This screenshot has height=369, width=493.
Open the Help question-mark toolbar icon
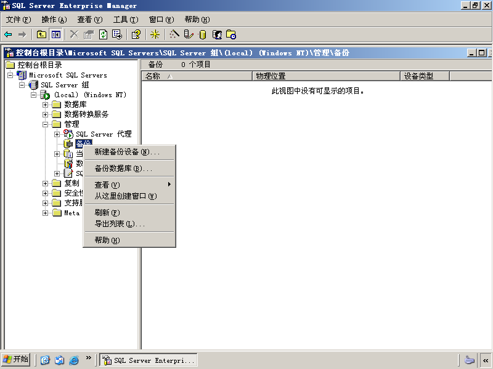[136, 34]
